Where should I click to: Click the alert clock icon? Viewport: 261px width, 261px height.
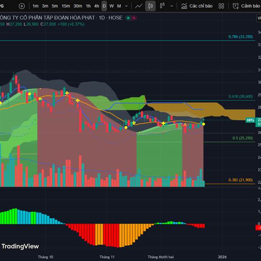[236, 6]
